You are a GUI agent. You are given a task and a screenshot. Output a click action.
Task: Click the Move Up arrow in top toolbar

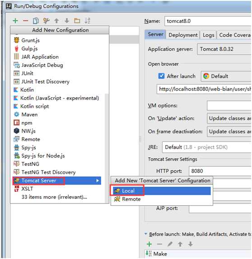pos(56,21)
